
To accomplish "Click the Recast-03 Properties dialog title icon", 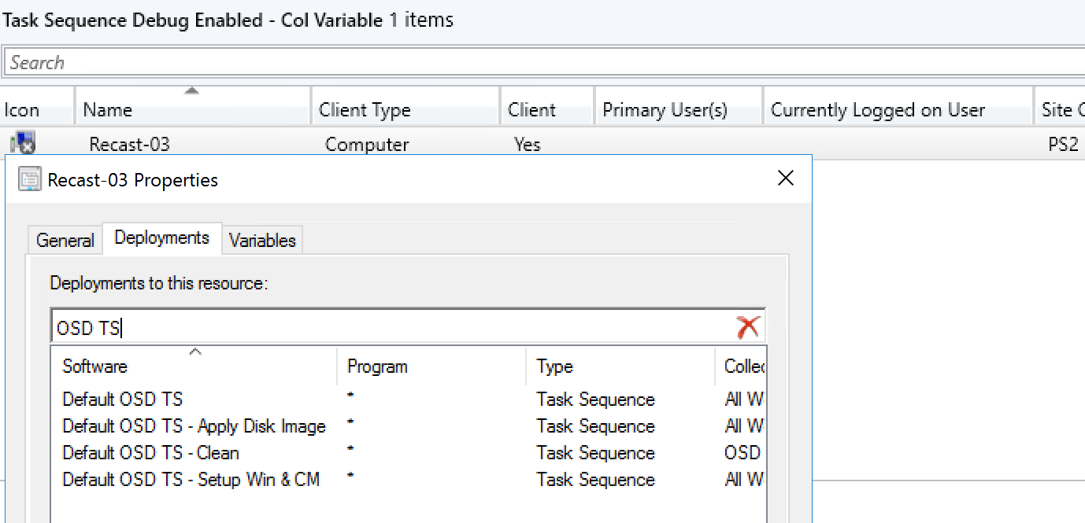I will tap(30, 179).
